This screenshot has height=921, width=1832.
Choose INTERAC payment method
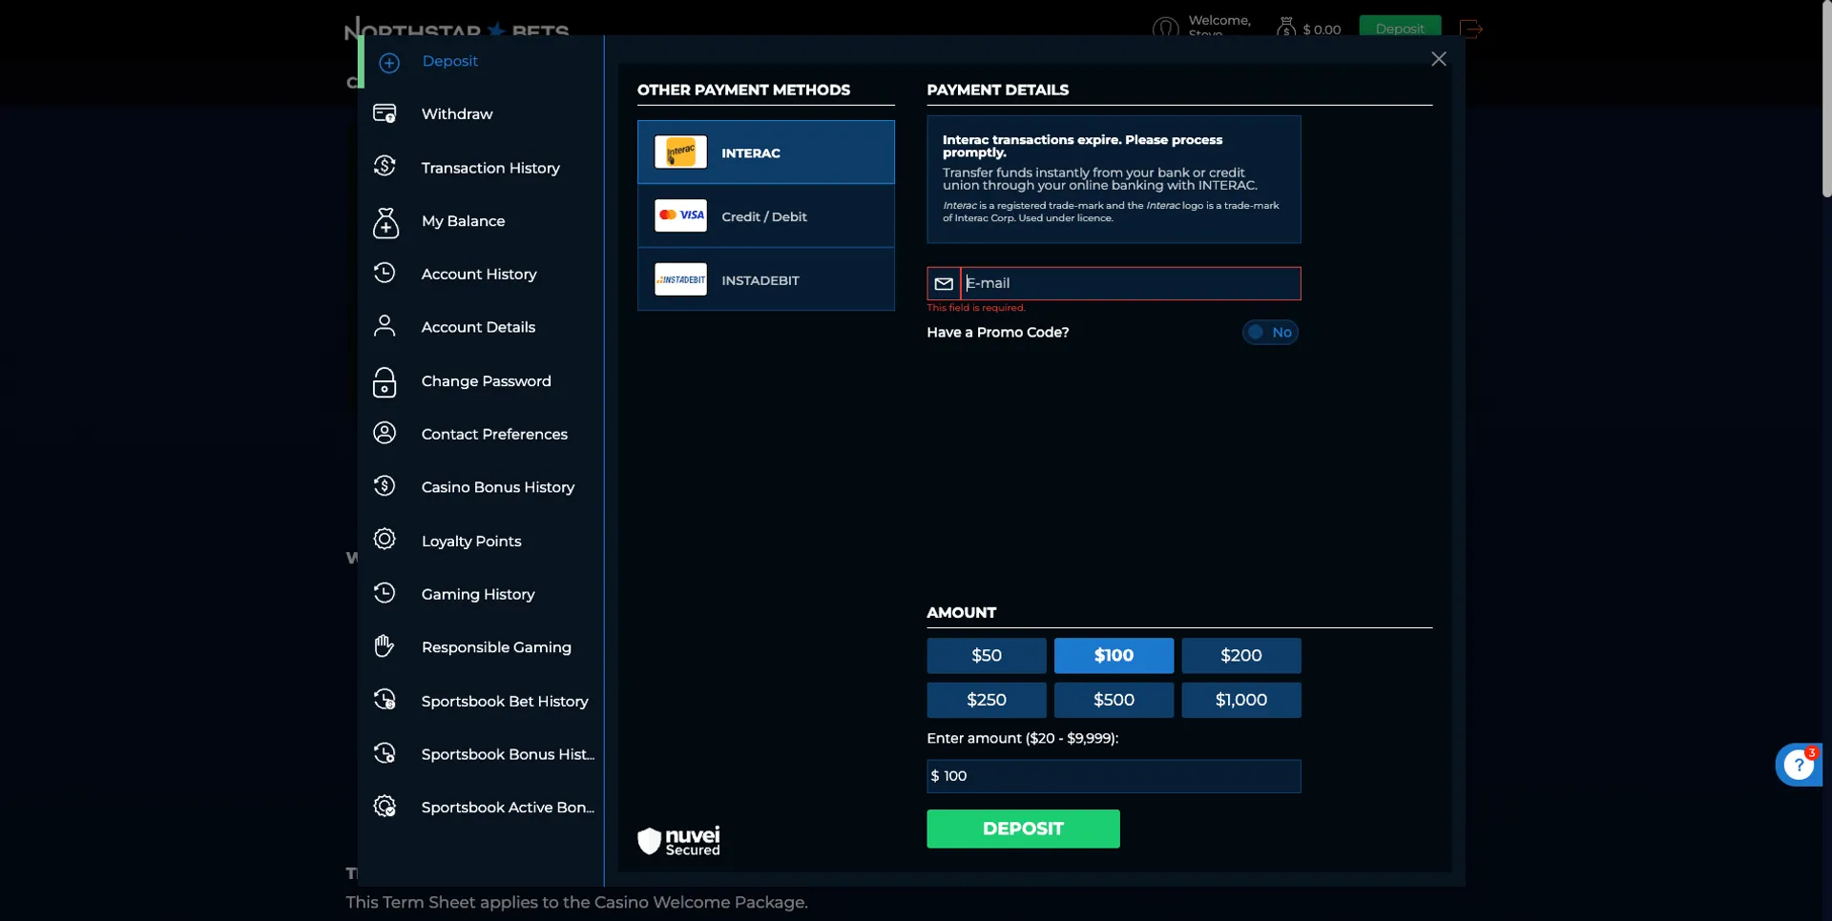[x=765, y=153]
